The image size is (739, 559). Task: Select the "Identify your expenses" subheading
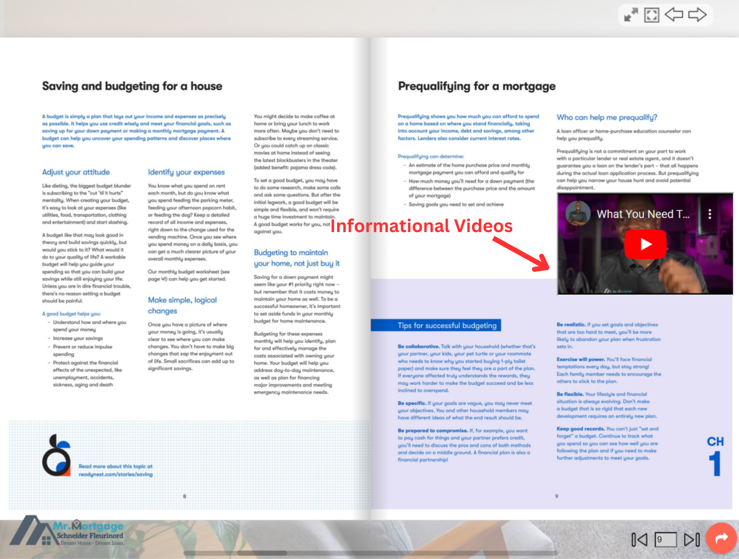tap(186, 172)
